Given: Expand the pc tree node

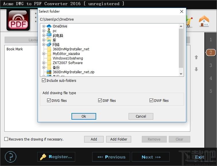Looking at the screenshot, I should coord(44,31).
